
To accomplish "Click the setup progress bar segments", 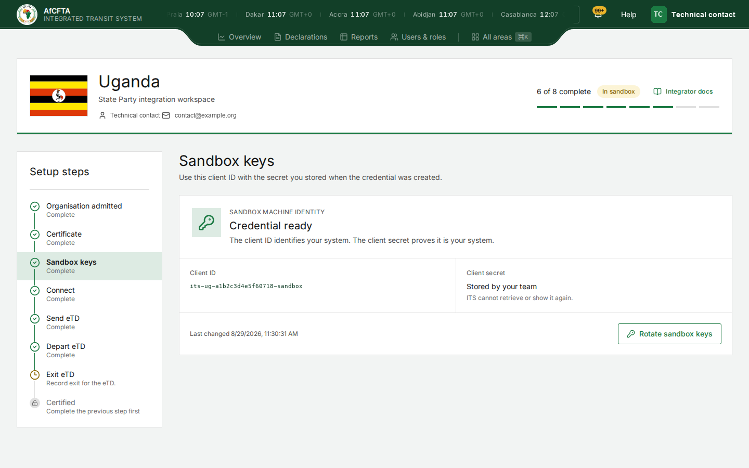I will [x=628, y=107].
